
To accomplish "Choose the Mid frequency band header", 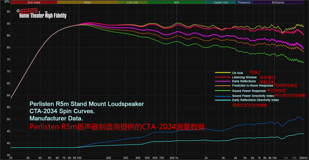I will [176, 2].
